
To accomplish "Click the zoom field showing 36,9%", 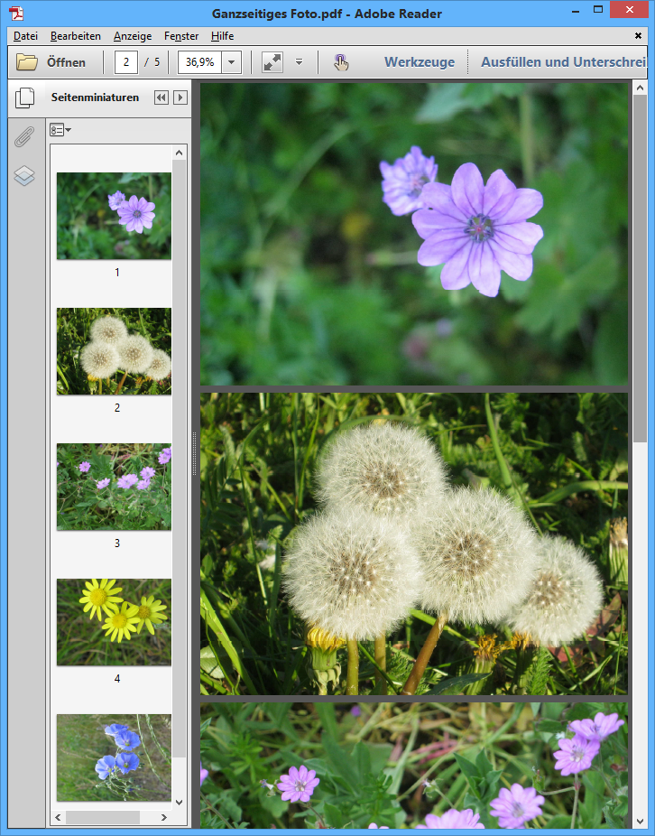I will pyautogui.click(x=200, y=62).
